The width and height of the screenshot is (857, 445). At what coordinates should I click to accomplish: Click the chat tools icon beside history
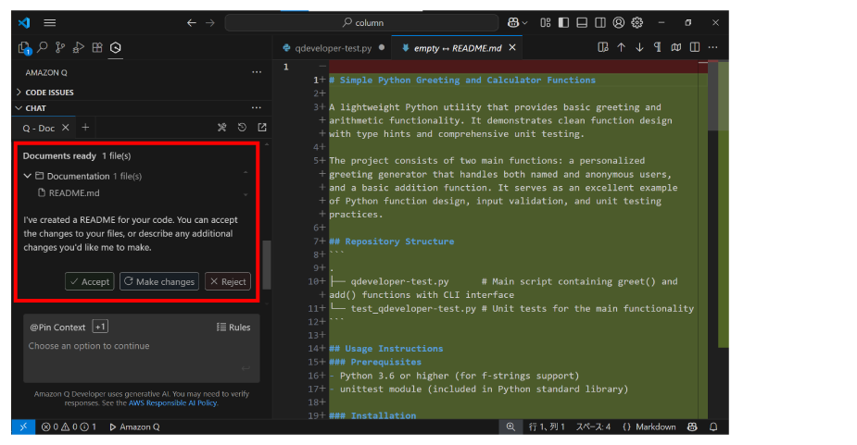[x=222, y=128]
